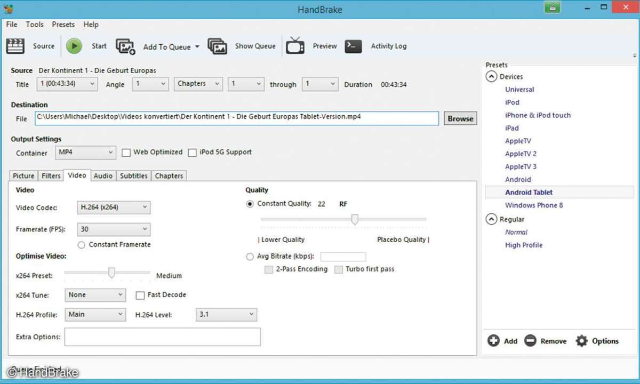Open the Show Queue icon
This screenshot has width=640, height=384.
(218, 46)
